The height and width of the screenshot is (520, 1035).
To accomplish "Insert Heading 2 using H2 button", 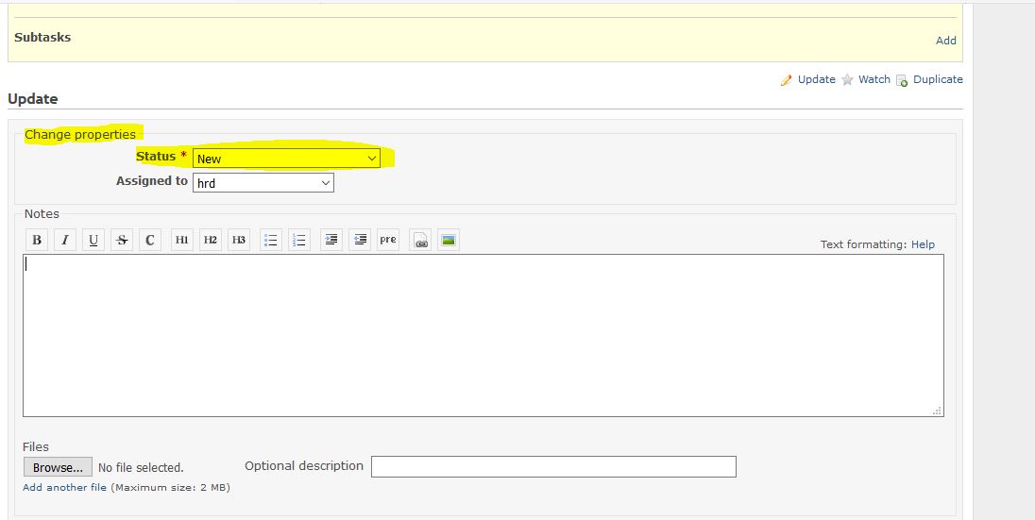I will 210,241.
